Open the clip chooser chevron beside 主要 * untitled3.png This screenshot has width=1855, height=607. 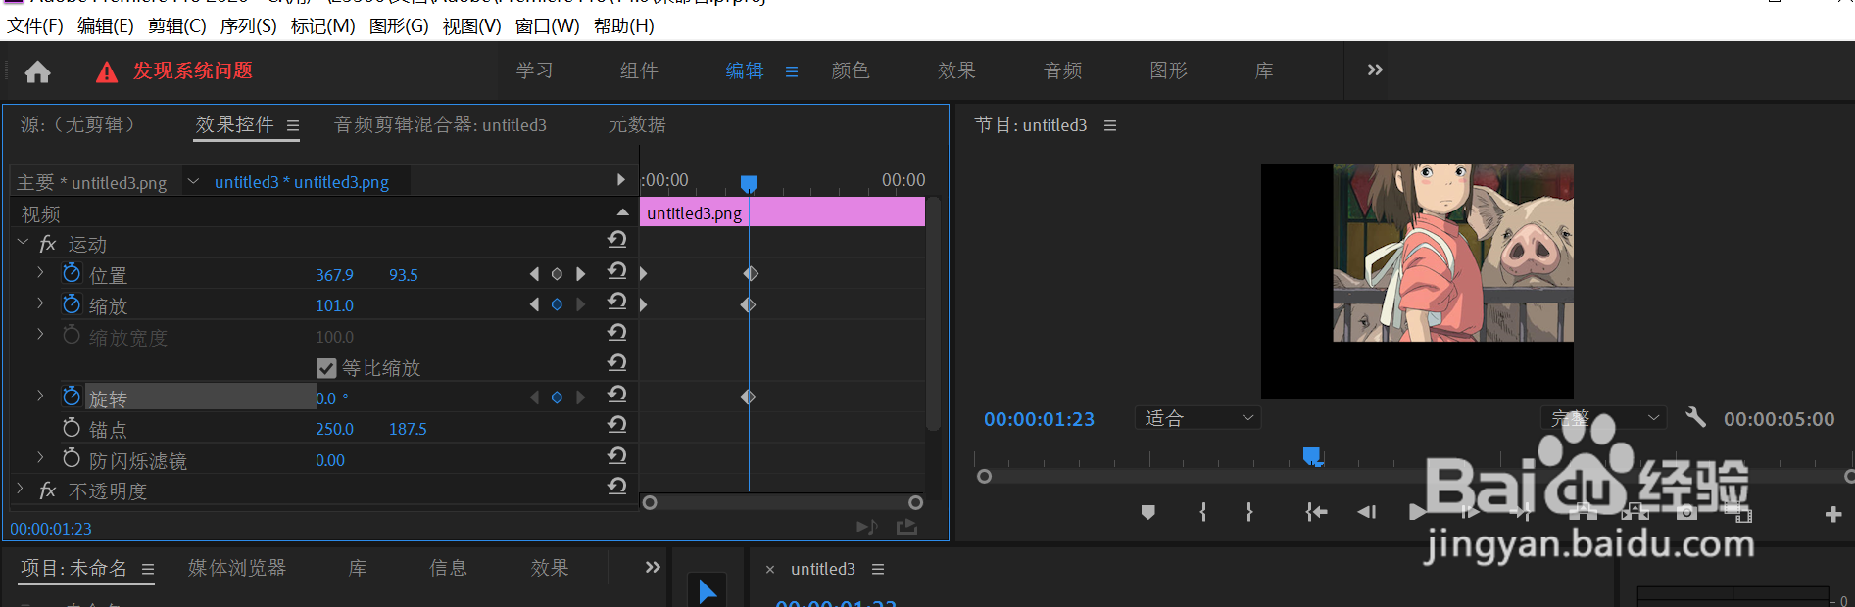(x=193, y=181)
